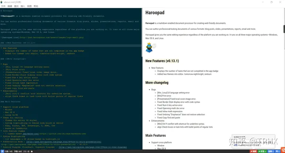The width and height of the screenshot is (285, 153).
Task: Click the Haroopad bird logo in preview
Action: tap(149, 48)
